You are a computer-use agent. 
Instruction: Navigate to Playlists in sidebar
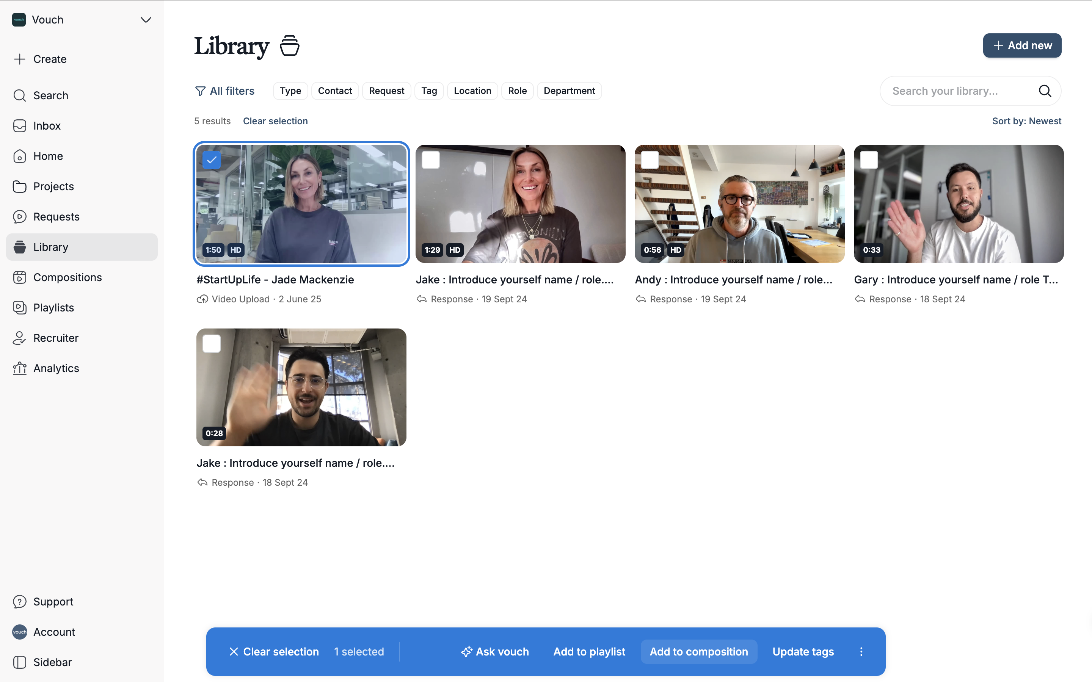click(53, 308)
